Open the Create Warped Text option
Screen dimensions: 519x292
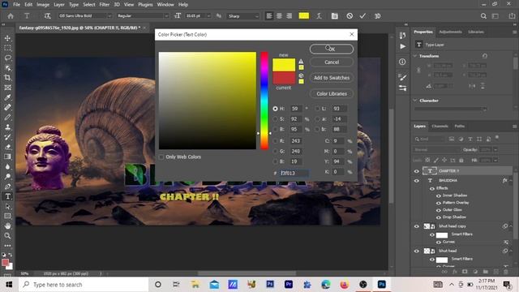point(319,16)
